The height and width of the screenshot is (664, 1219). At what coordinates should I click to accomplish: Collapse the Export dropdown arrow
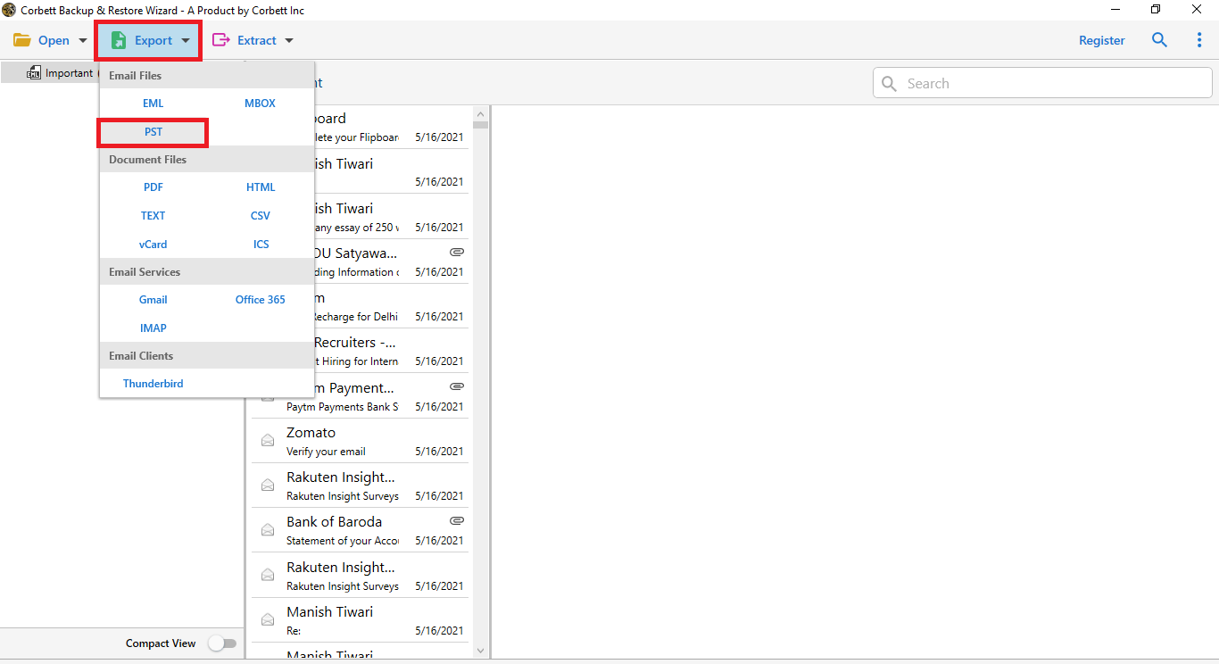(186, 40)
